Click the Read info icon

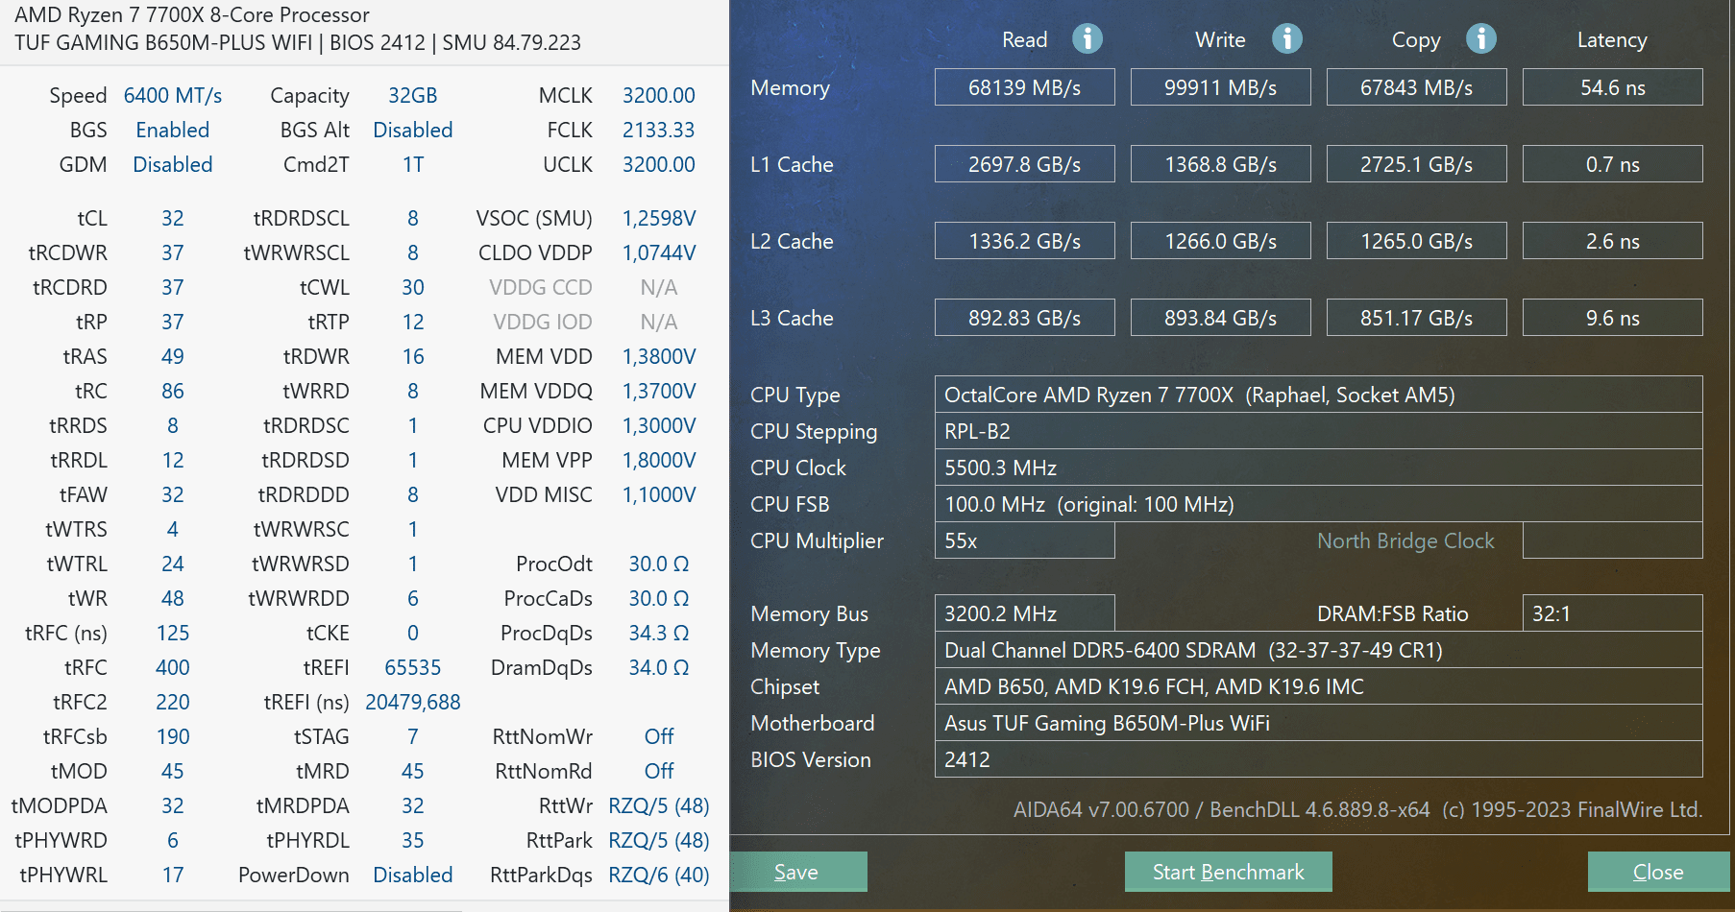click(1087, 38)
